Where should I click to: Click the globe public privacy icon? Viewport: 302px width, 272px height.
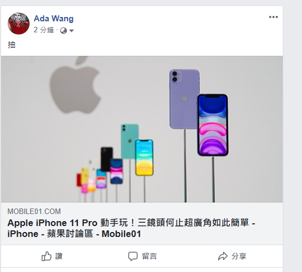64,31
